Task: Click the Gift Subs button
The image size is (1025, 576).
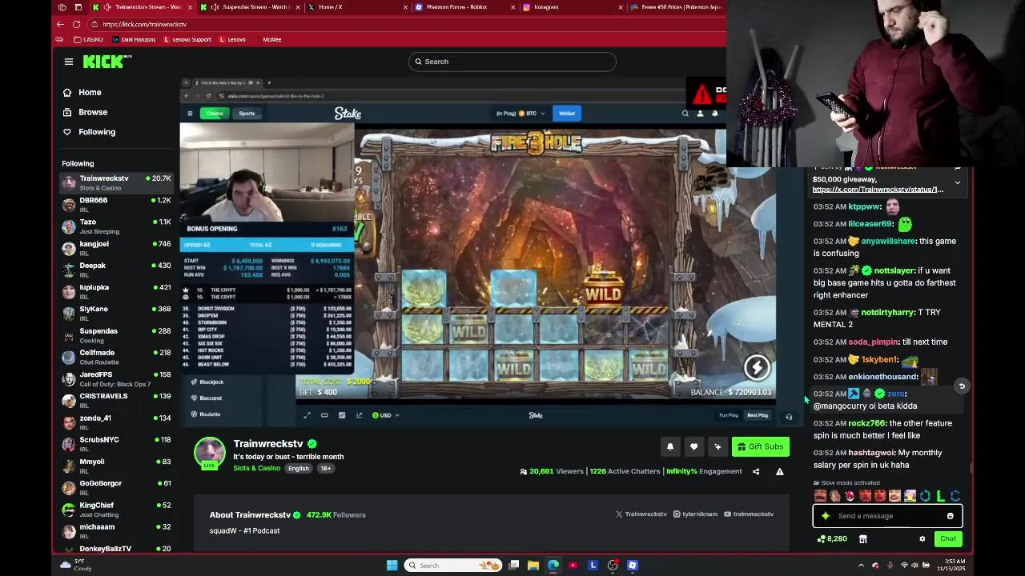Action: [x=761, y=447]
